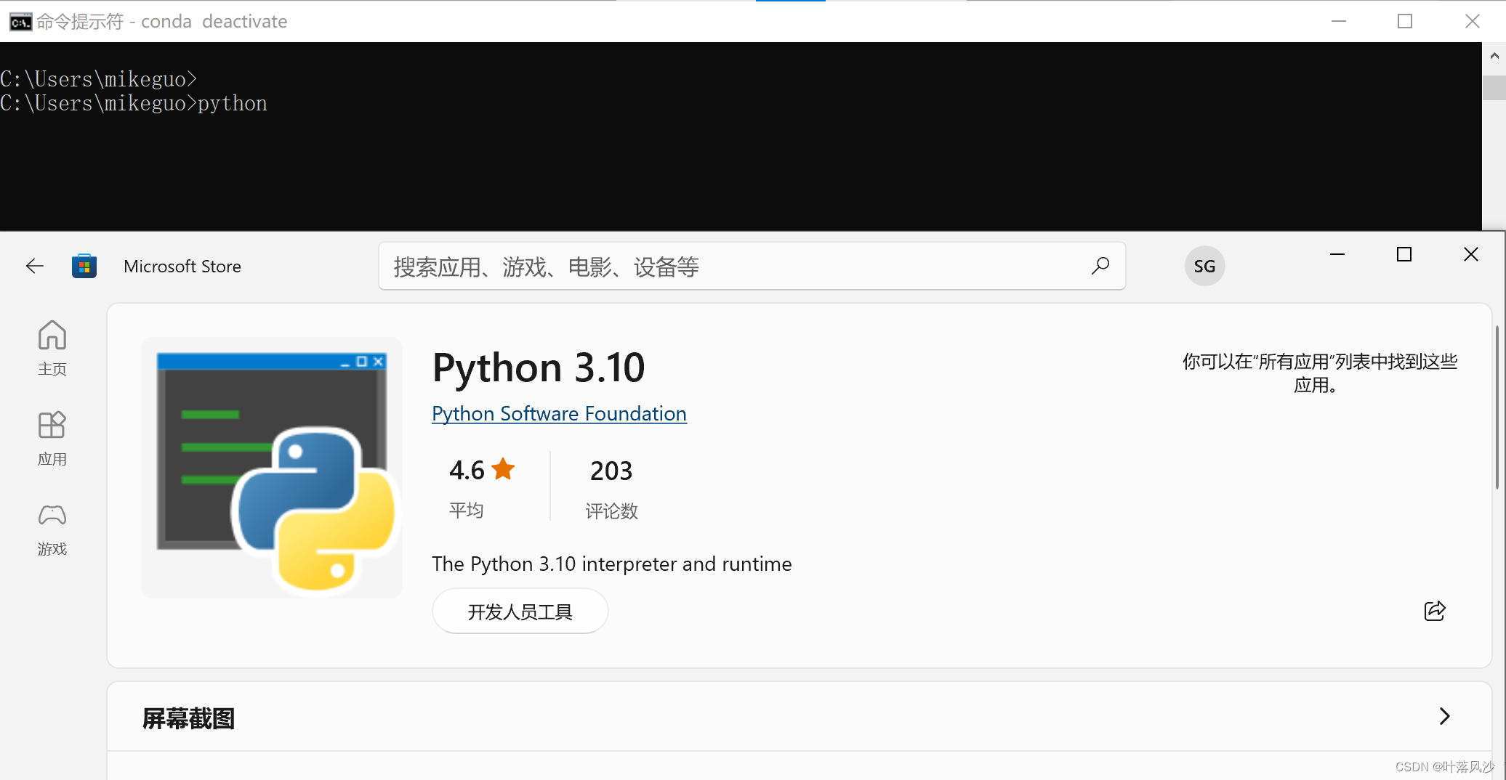Go back in Microsoft Store

(x=35, y=267)
